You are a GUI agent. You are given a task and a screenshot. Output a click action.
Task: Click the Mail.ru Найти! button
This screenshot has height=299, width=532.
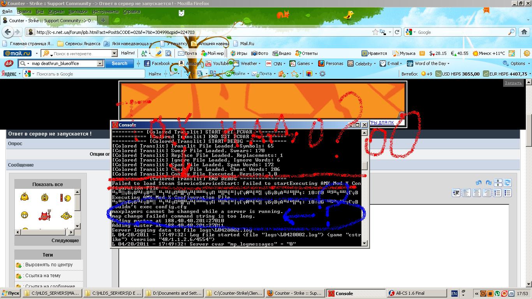pos(128,53)
